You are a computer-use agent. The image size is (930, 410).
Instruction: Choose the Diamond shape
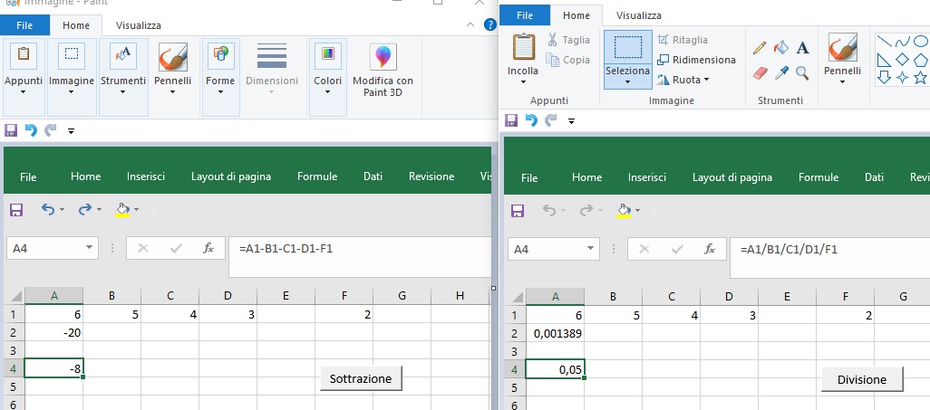tap(902, 59)
